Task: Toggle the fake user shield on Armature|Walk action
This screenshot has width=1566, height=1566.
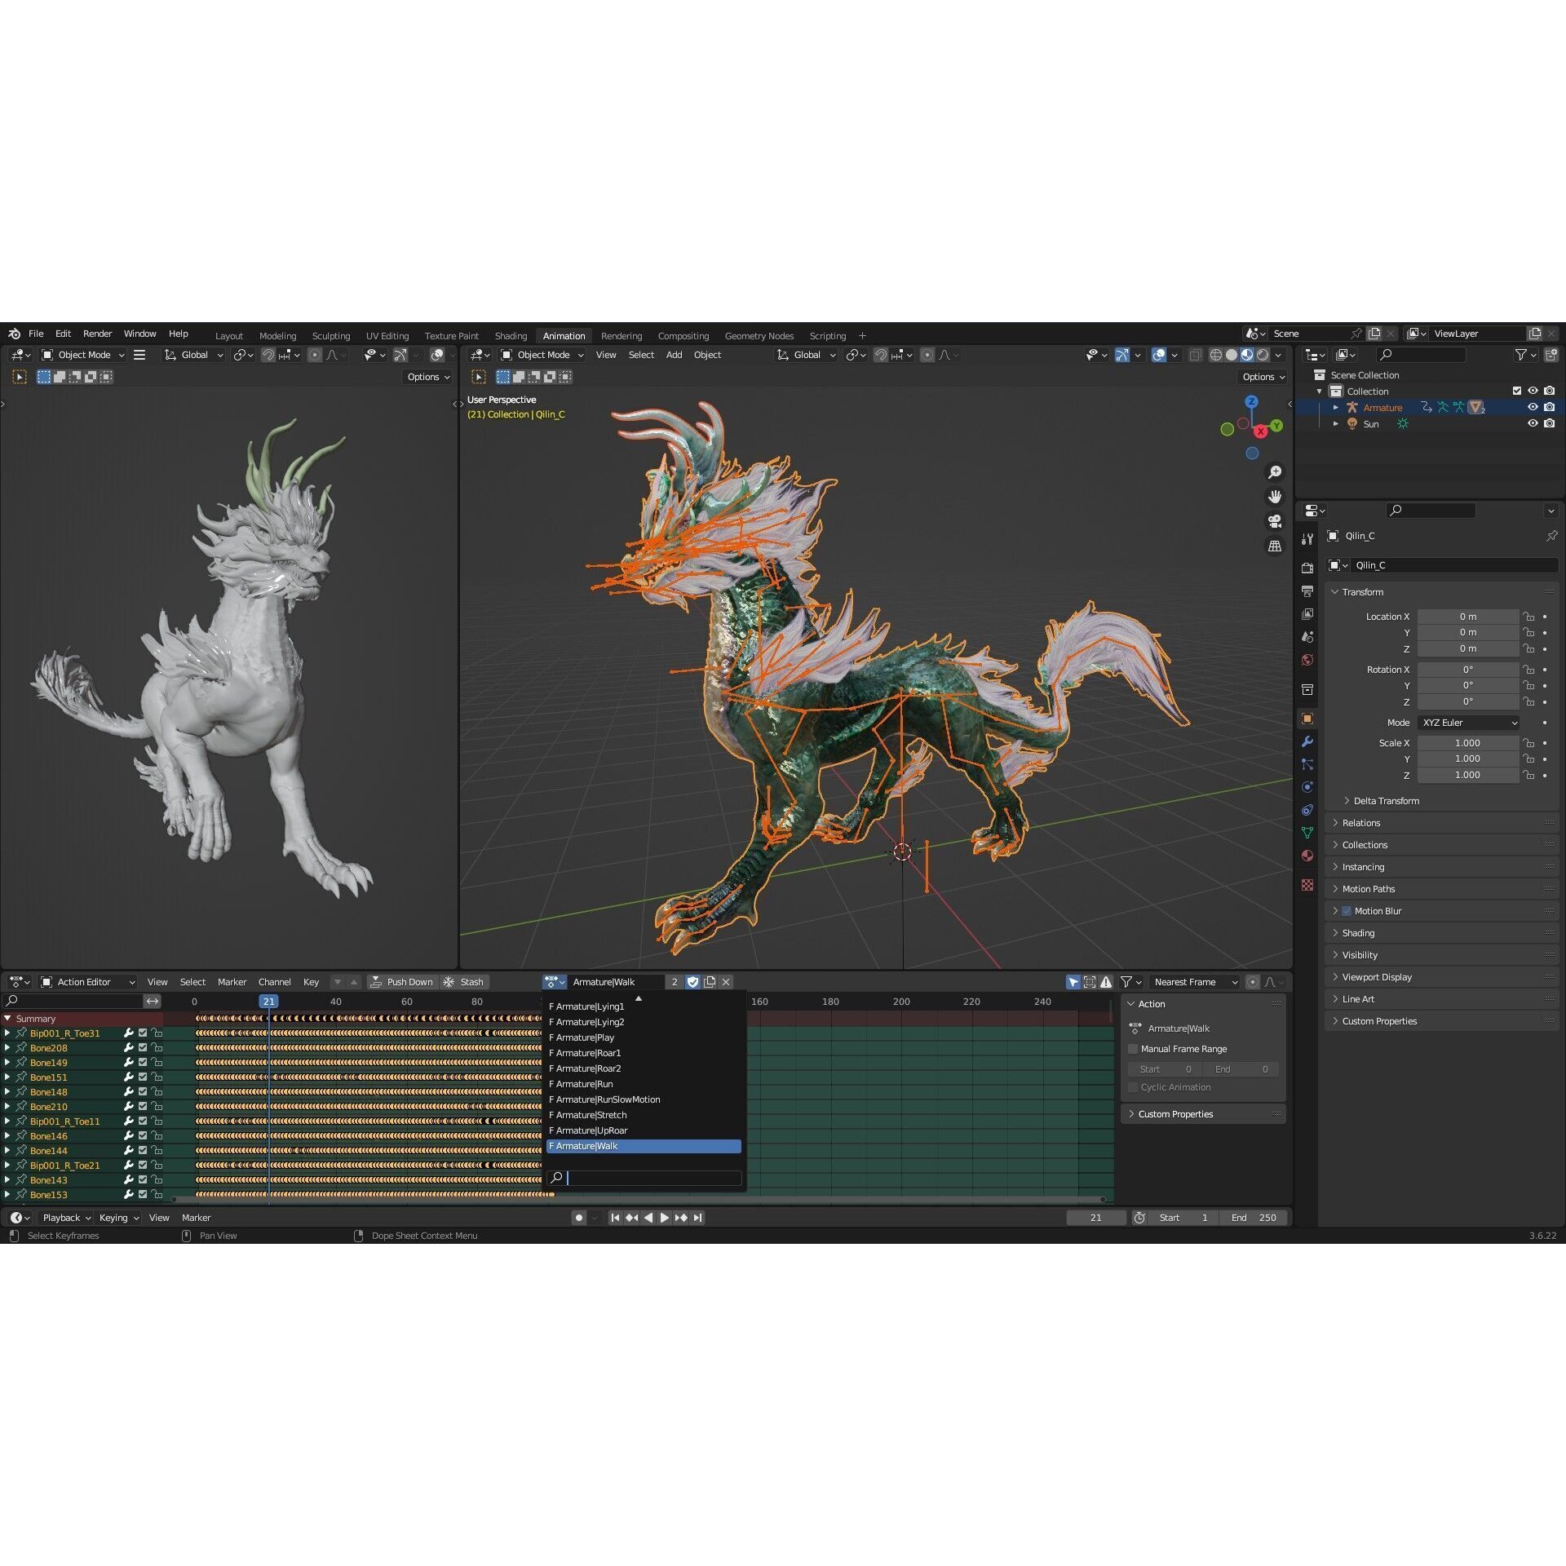Action: (x=692, y=981)
